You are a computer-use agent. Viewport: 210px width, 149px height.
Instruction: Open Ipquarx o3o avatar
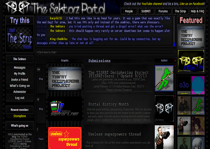pos(184,85)
